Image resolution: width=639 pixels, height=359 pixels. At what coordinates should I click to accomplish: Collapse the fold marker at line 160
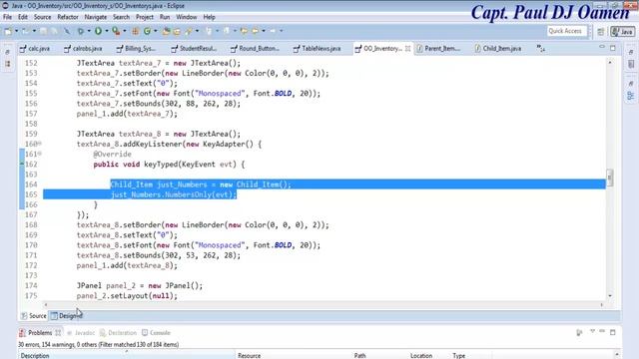(40, 144)
